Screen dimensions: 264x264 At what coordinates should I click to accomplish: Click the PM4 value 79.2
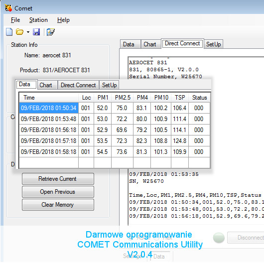point(142,130)
